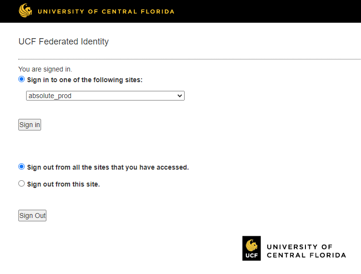Click the Sign in button

tap(29, 125)
